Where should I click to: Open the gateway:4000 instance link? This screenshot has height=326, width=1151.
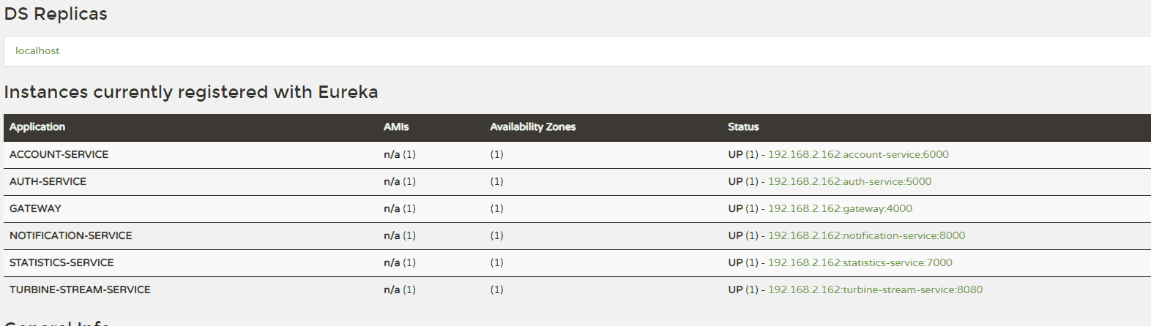click(840, 208)
